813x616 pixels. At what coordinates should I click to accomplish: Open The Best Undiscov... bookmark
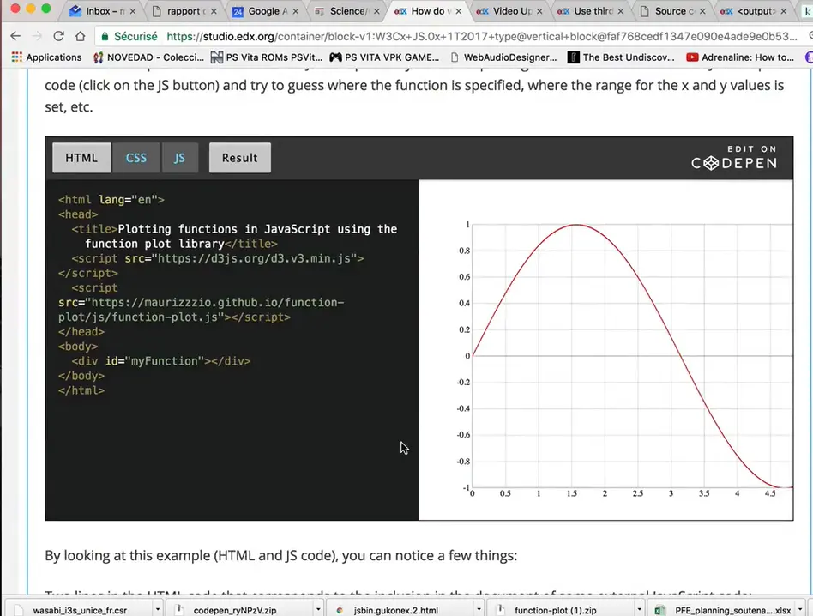tap(621, 57)
